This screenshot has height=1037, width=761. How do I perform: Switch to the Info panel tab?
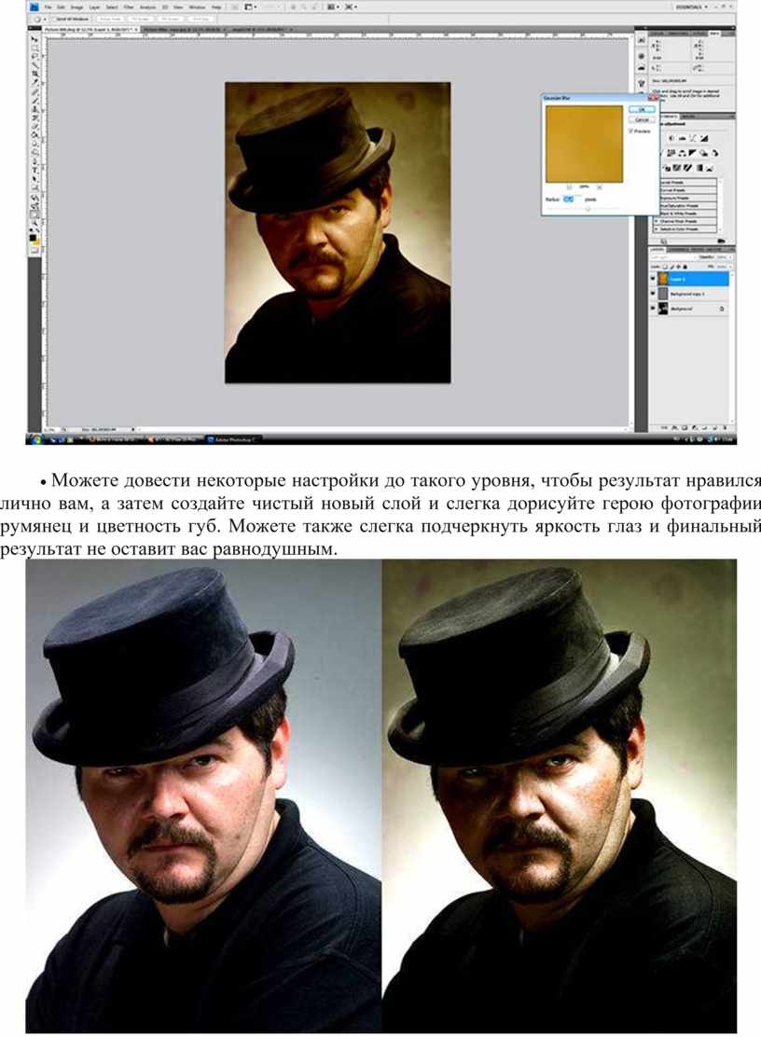pyautogui.click(x=714, y=33)
